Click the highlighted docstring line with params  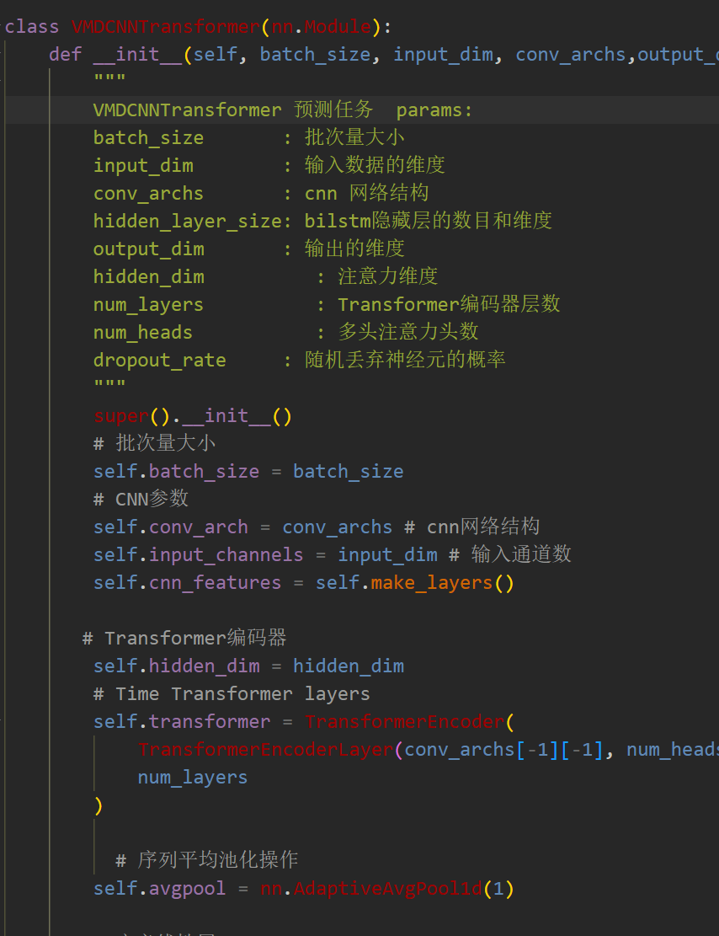(x=278, y=109)
